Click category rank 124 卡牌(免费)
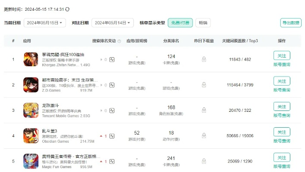Image resolution: width=305 pixels, height=172 pixels. [x=171, y=59]
